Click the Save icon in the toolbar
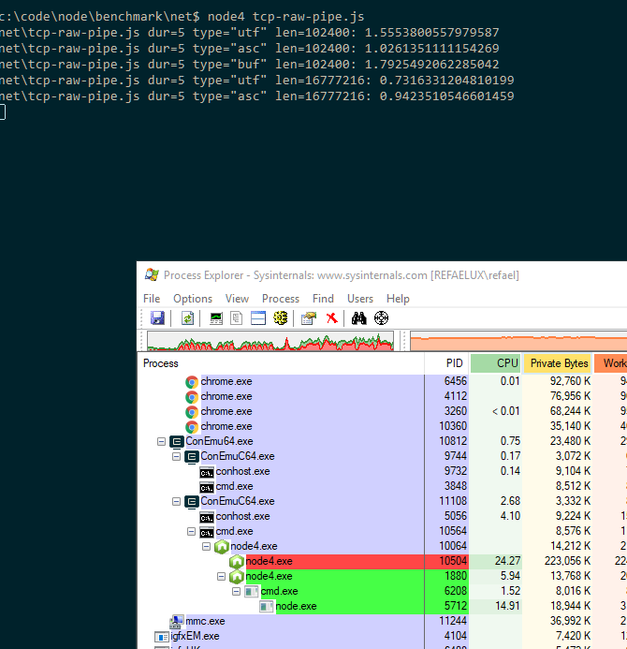Viewport: 627px width, 649px height. coord(157,318)
